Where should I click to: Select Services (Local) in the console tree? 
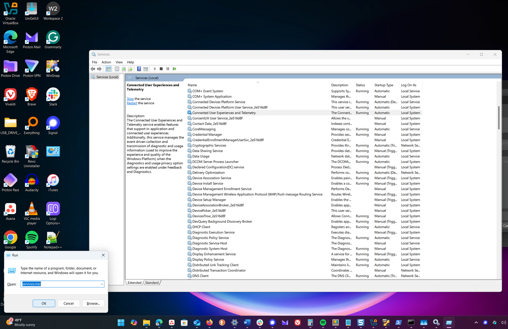point(107,77)
